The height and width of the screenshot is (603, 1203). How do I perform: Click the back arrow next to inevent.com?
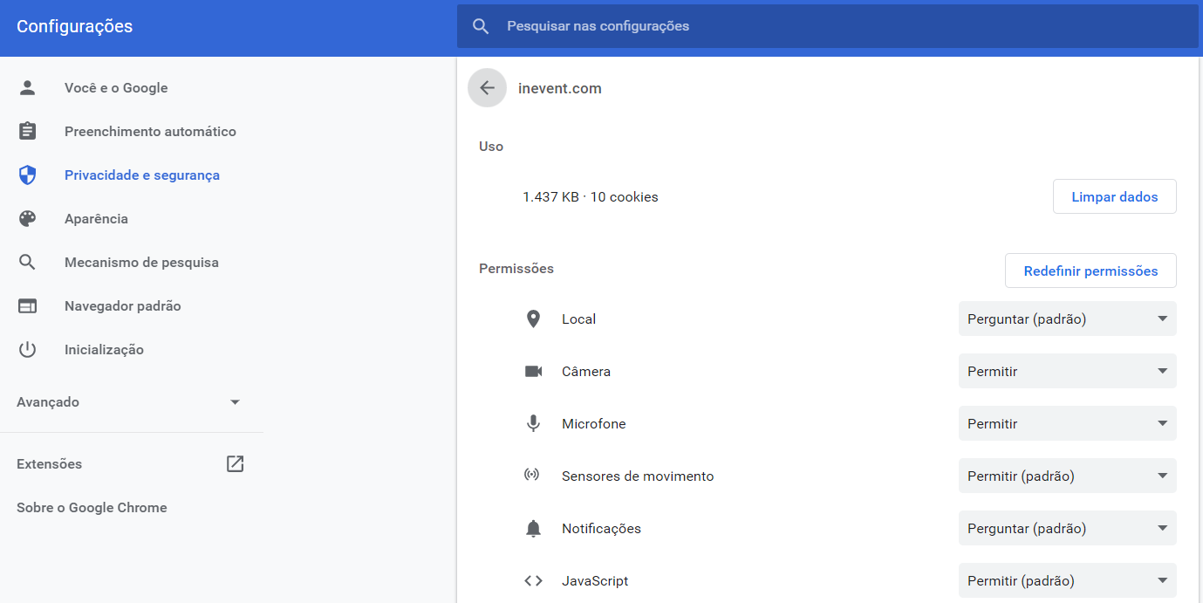tap(487, 88)
